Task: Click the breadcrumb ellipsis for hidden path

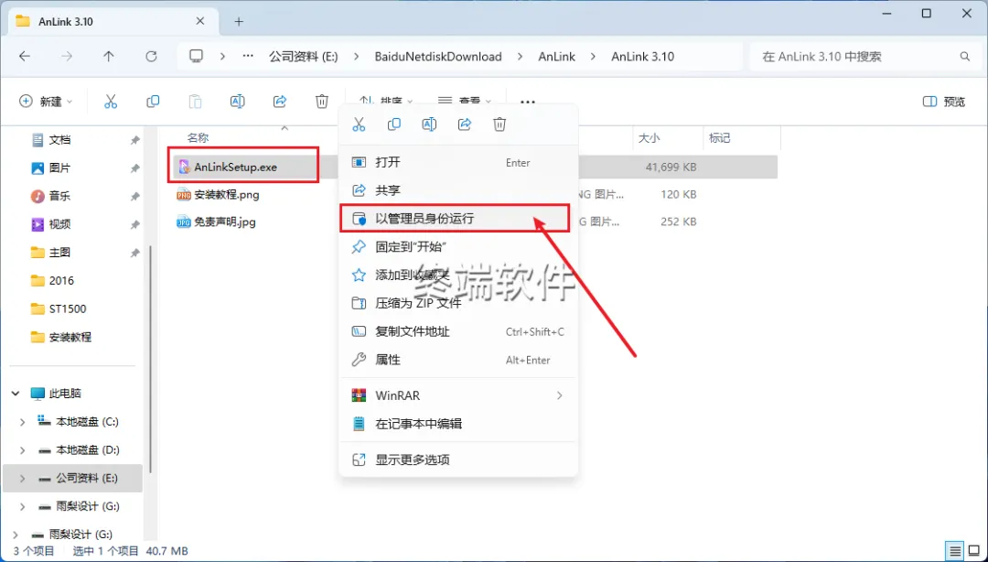Action: click(248, 56)
